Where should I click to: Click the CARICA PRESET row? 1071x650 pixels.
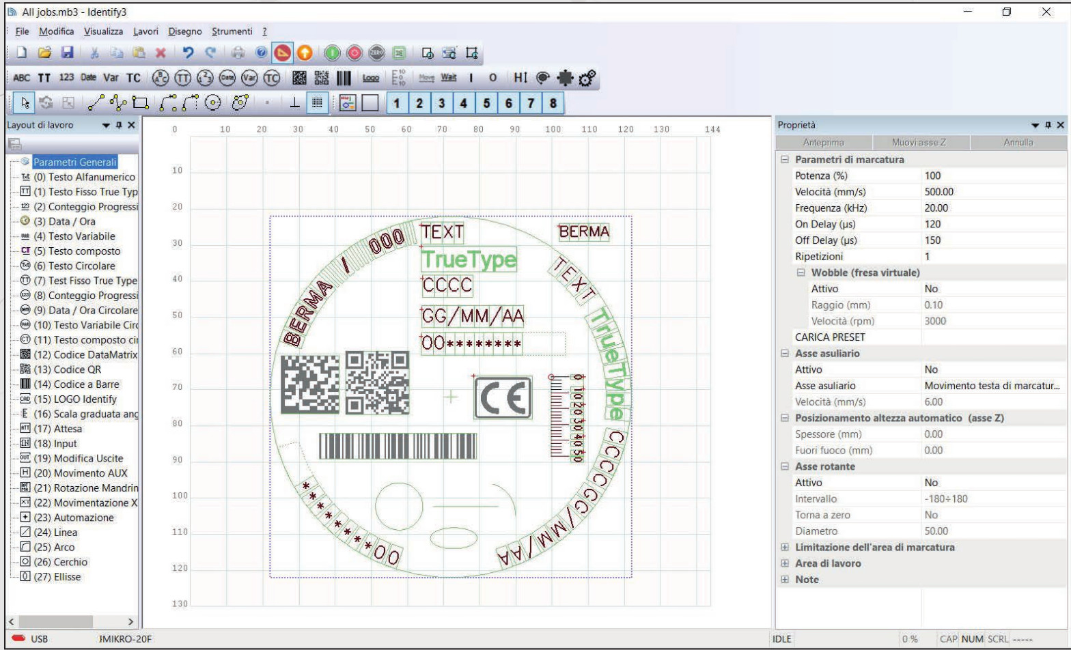tap(921, 337)
